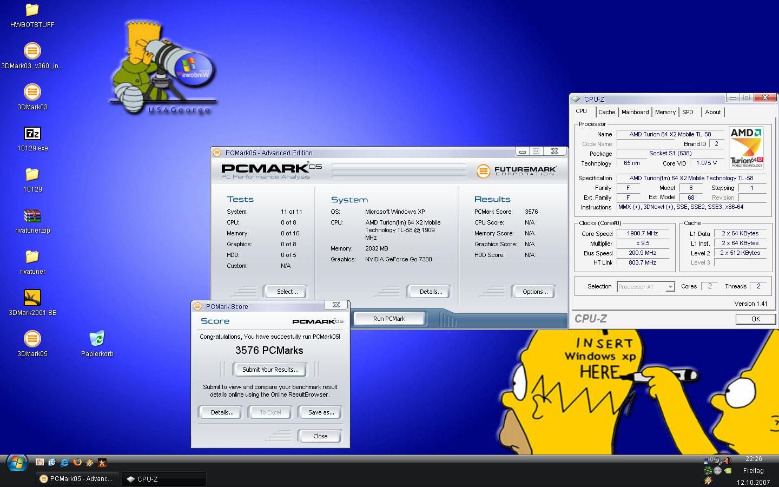Launch Internet Explorer from quick launch
779x487 pixels.
(64, 462)
